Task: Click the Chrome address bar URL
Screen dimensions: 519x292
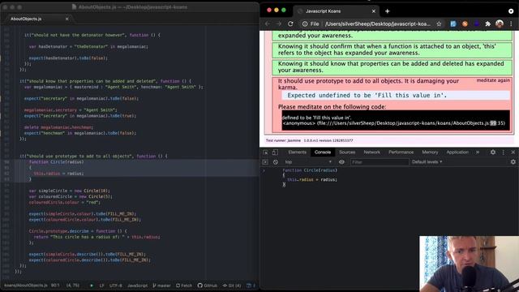Action: coord(377,24)
